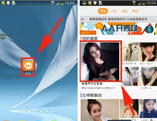This screenshot has width=157, height=121.
Task: Open the thumbnail captioned 掐了一朵又一
Action: (148, 52)
